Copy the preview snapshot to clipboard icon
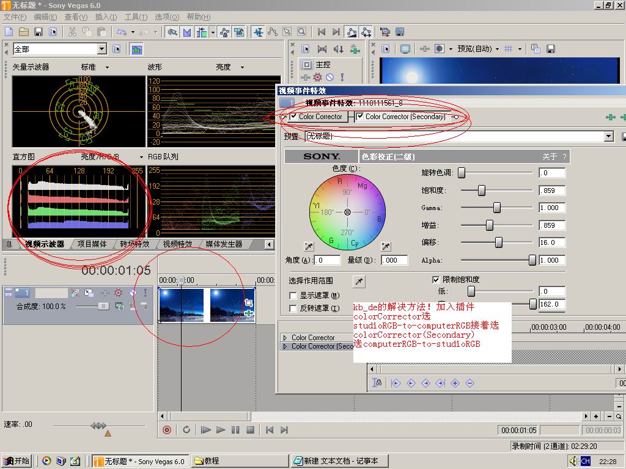Viewport: 626px width, 469px height. 536,49
